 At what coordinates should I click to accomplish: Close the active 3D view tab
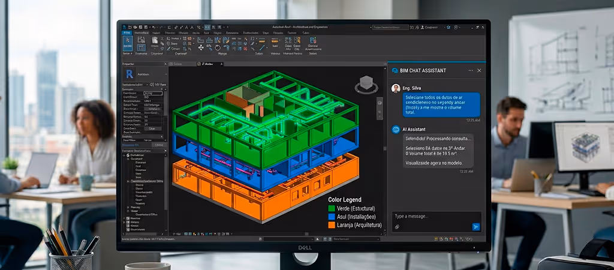(221, 64)
